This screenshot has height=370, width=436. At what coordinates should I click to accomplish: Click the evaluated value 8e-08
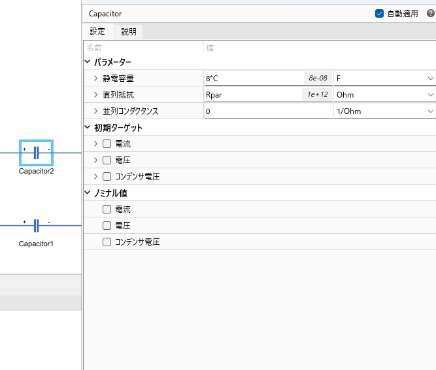(318, 78)
